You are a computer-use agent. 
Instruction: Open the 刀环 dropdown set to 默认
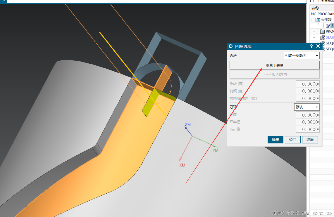coord(307,107)
